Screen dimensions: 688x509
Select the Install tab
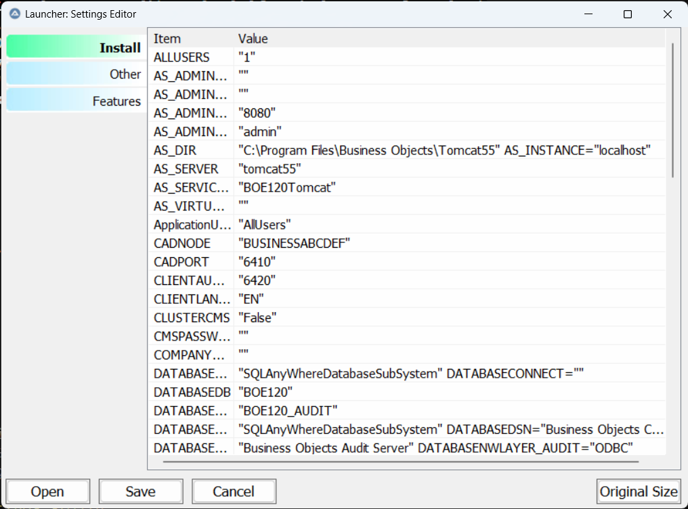75,47
